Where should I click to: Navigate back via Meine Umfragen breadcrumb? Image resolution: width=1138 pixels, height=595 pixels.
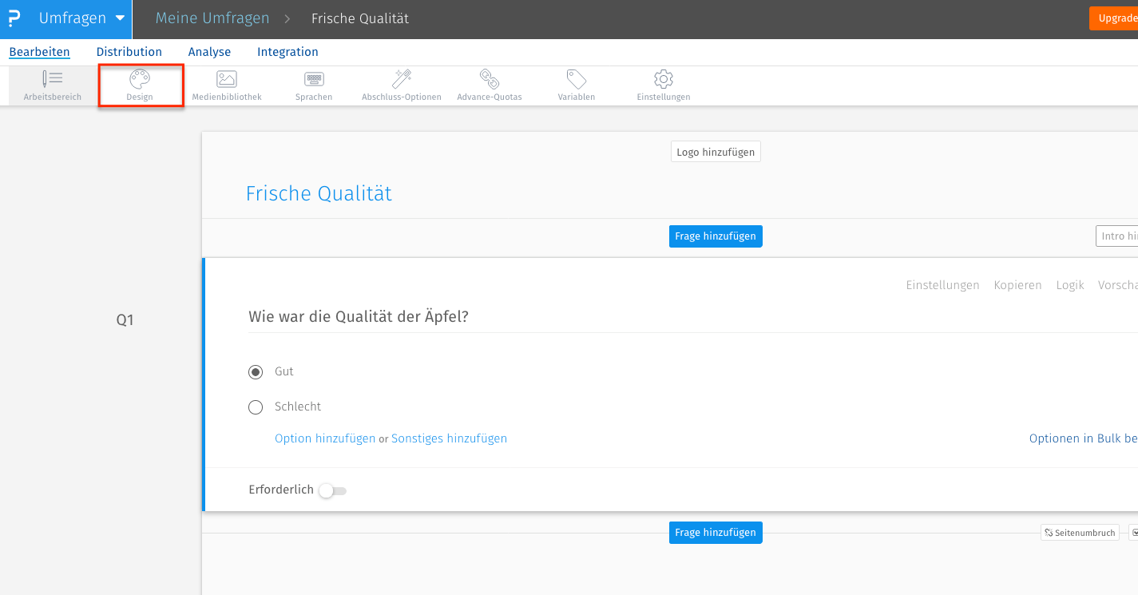click(212, 18)
